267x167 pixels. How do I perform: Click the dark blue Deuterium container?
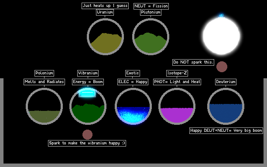click(x=226, y=106)
